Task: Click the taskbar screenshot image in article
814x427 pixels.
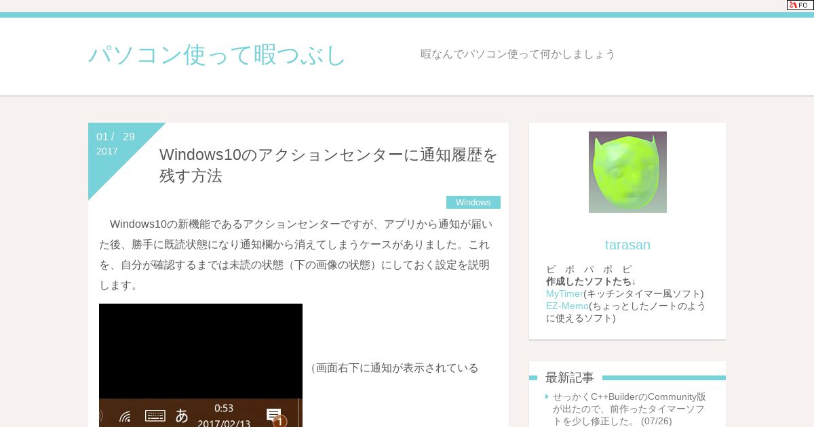Action: pyautogui.click(x=201, y=365)
